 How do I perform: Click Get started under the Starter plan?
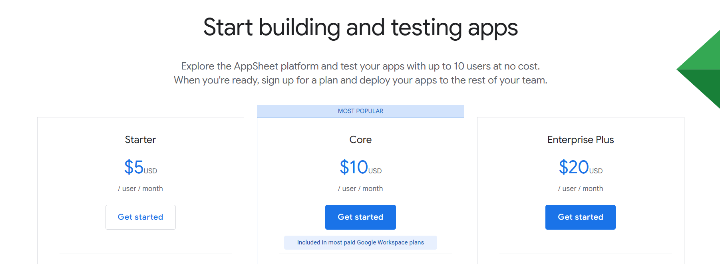[x=140, y=217]
